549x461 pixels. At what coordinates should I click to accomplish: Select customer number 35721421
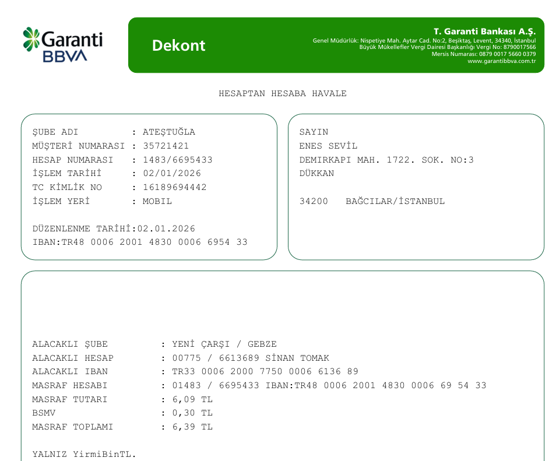166,146
